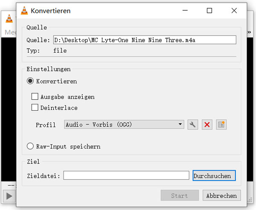Screen dimensions: 256x210
Task: Select the Konvertieren radio option
Action: tap(30, 81)
